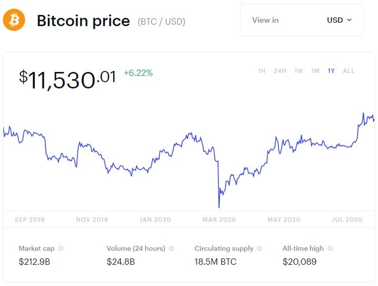Select the 1H time range
Image resolution: width=378 pixels, height=286 pixels.
tap(262, 71)
